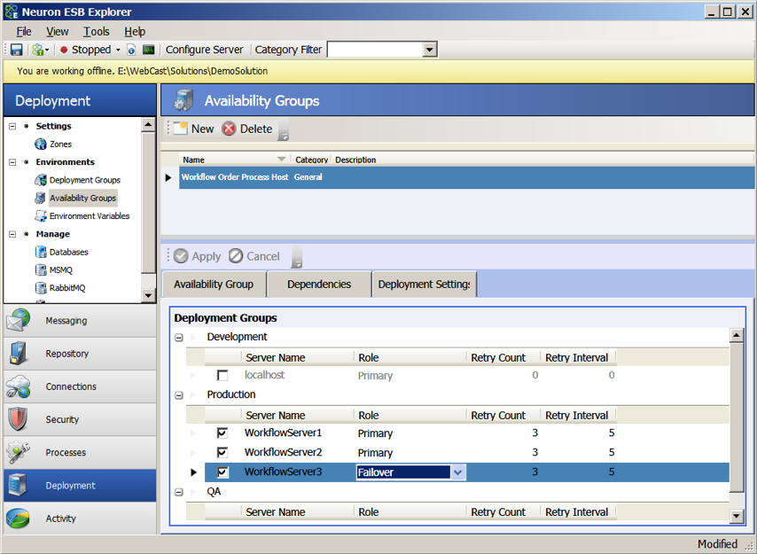Uncheck the WorkflowServer2 checkbox

pyautogui.click(x=222, y=452)
